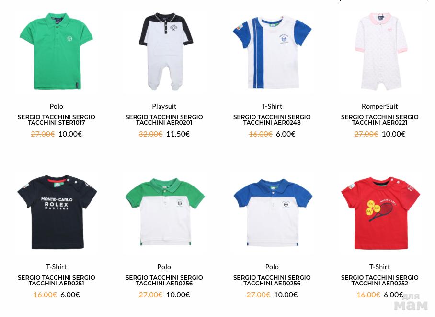Open the Sergio Tacchini STER1017 product link
The image size is (435, 317).
pyautogui.click(x=57, y=120)
